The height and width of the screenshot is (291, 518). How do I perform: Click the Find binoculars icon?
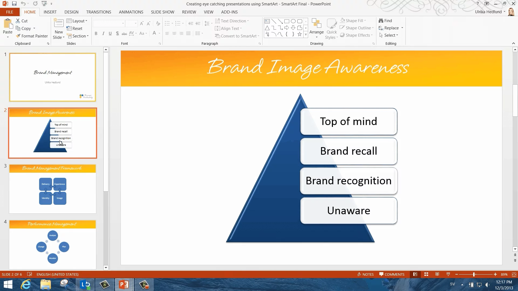[381, 21]
